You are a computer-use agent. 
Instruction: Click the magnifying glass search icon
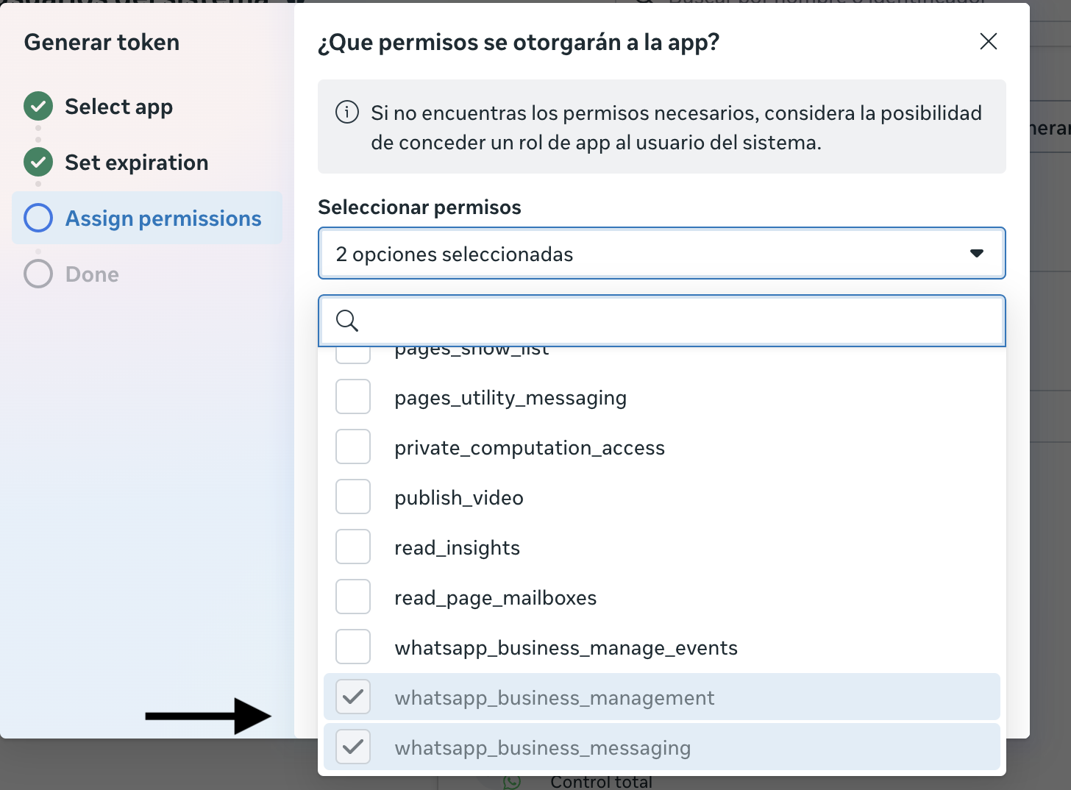(x=347, y=321)
